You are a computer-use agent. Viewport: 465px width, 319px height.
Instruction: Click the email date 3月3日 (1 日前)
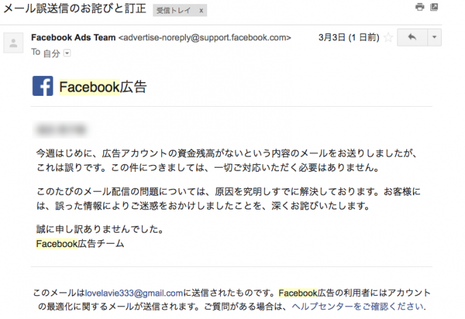point(349,38)
